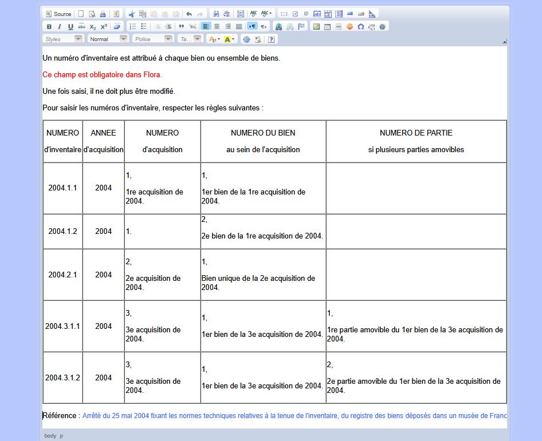Image resolution: width=542 pixels, height=441 pixels.
Task: Insert special character with the Omega icon
Action: [360, 26]
